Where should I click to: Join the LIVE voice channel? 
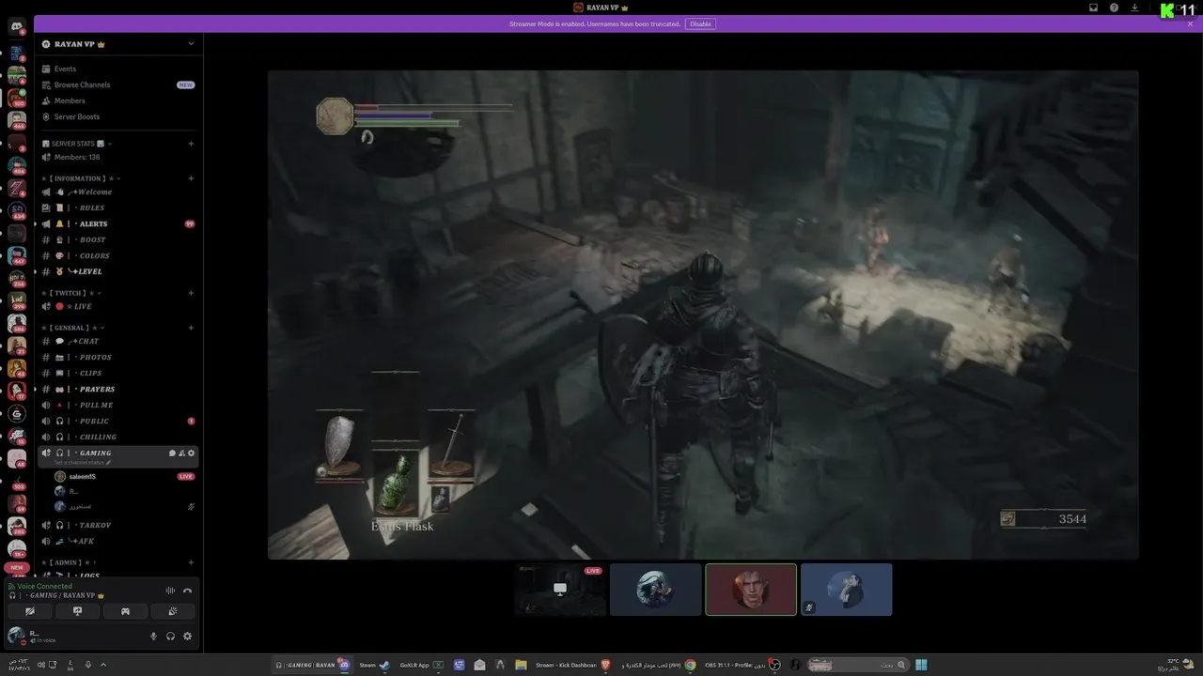coord(118,306)
